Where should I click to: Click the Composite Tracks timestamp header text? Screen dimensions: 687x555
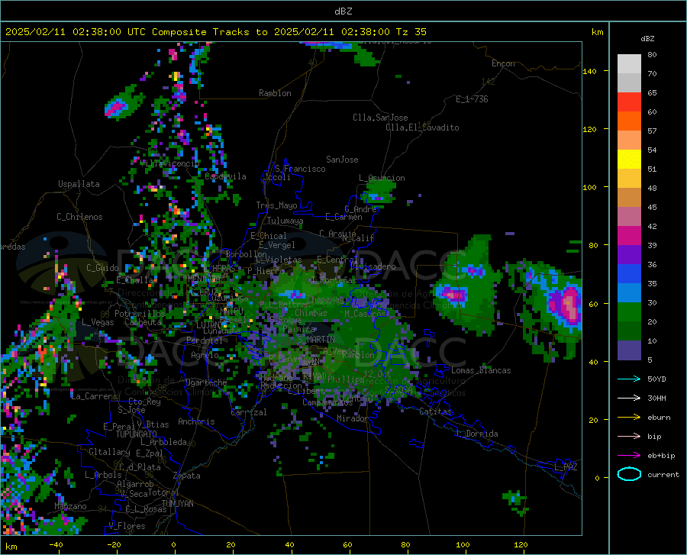(x=215, y=32)
